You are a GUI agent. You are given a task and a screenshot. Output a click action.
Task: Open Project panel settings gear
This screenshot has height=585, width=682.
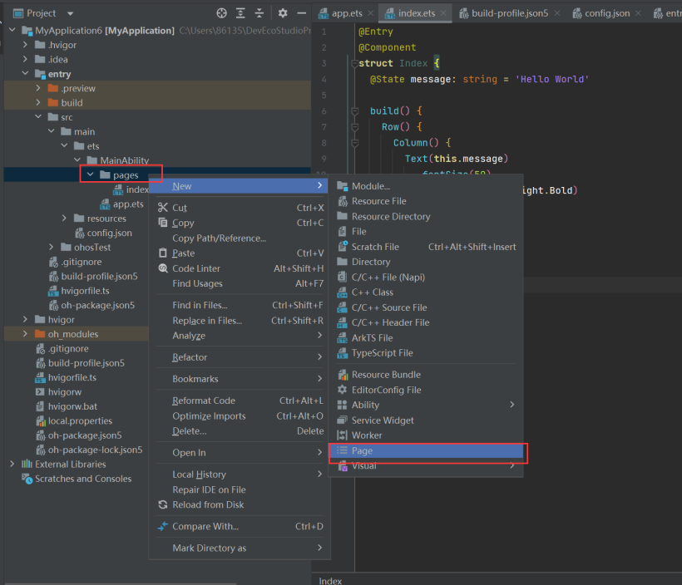[283, 13]
